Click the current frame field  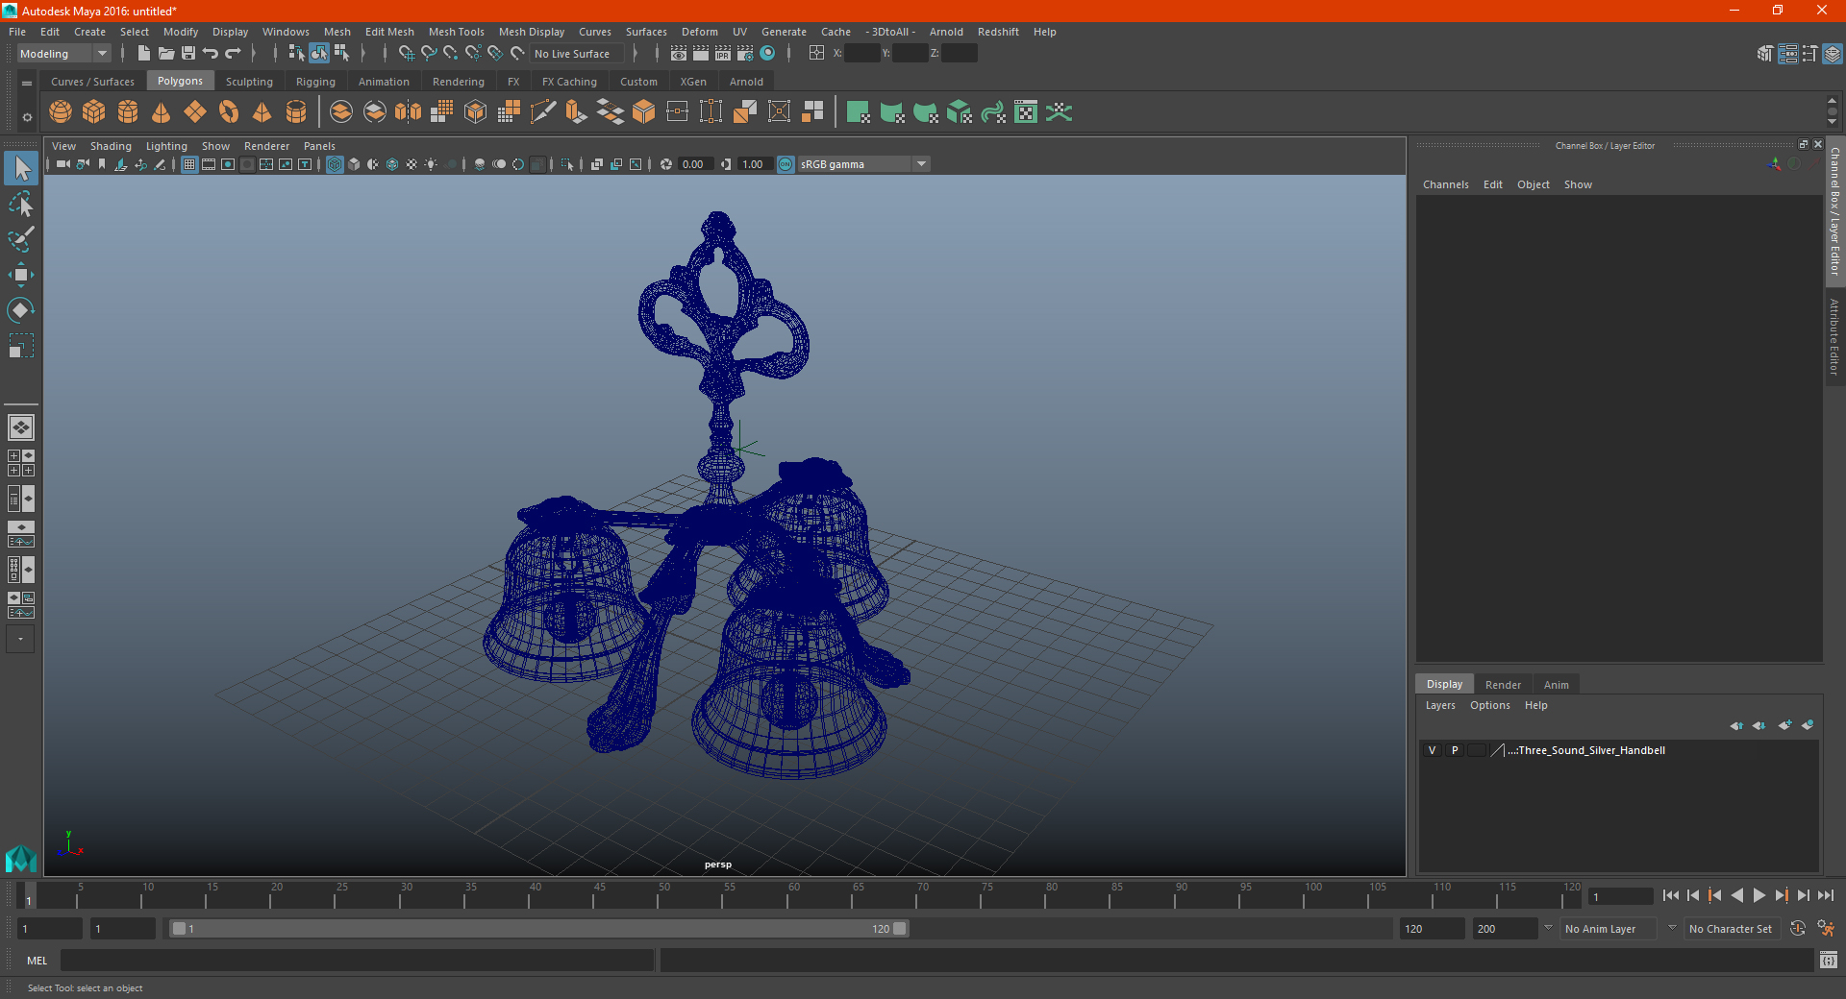pyautogui.click(x=1620, y=897)
